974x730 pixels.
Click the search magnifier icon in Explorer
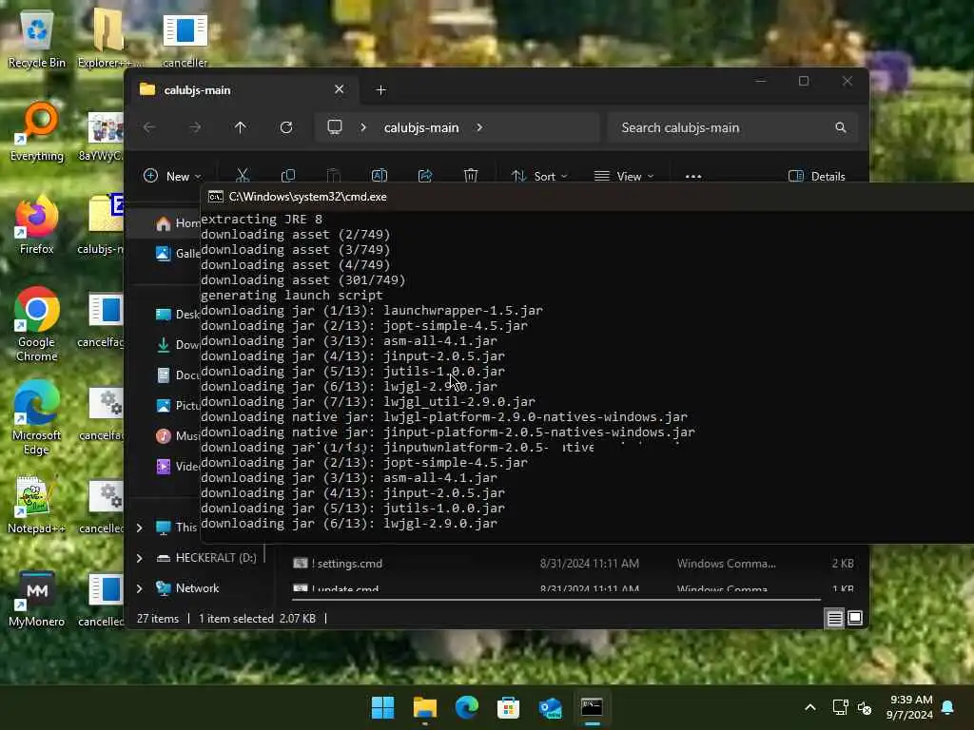coord(841,127)
